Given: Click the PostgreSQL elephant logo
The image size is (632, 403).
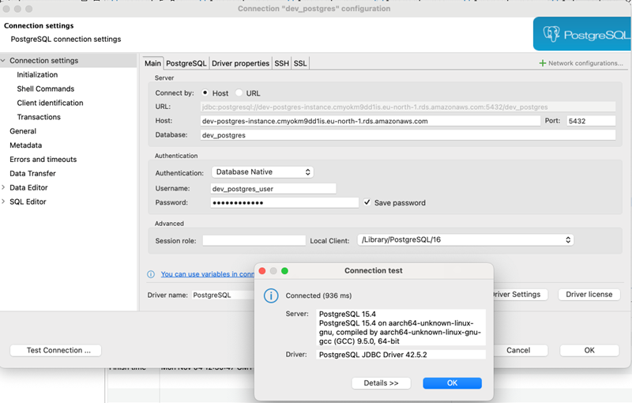Looking at the screenshot, I should [x=551, y=34].
